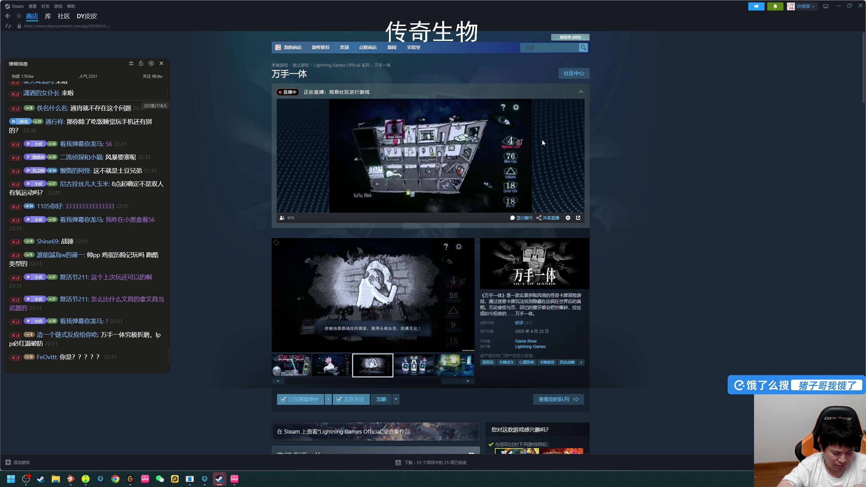Open the green notifications bell
This screenshot has height=487, width=866.
coord(775,6)
